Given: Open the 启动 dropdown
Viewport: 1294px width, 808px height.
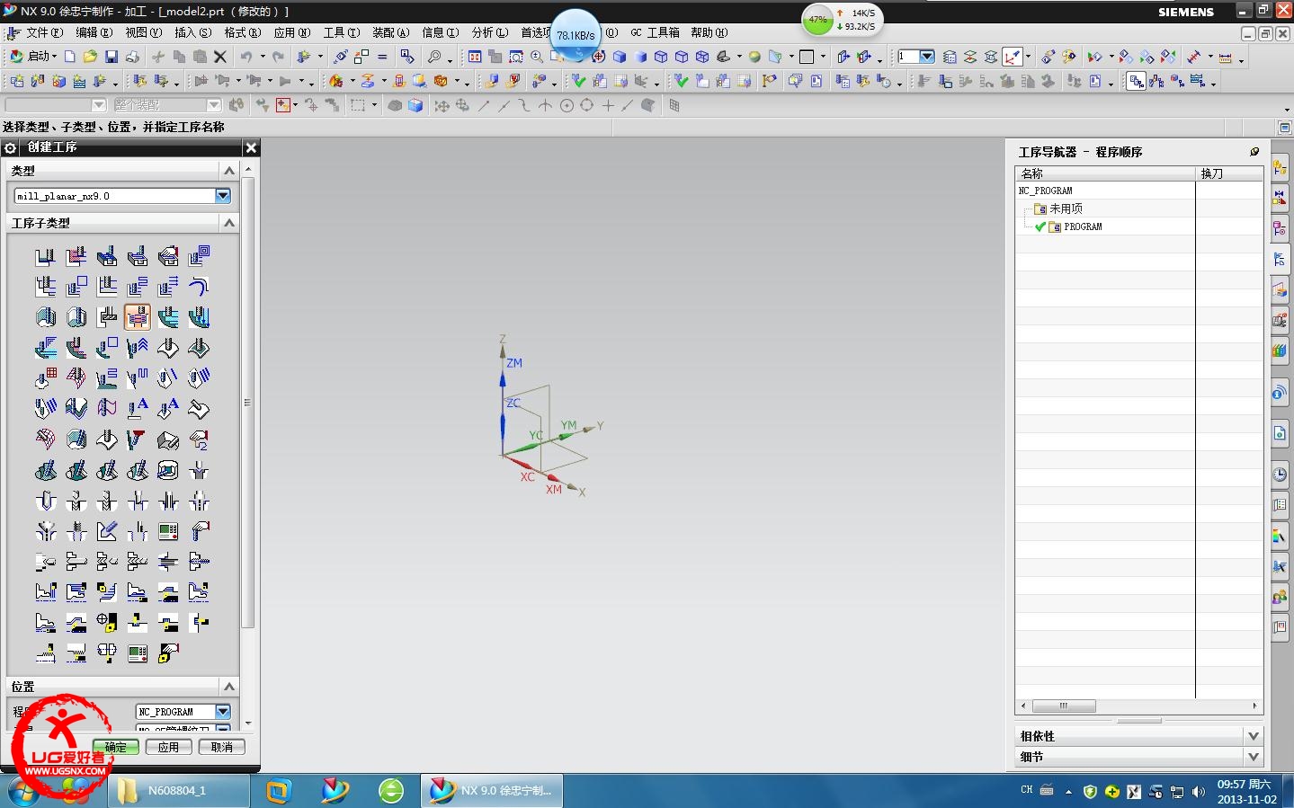Looking at the screenshot, I should tap(33, 57).
